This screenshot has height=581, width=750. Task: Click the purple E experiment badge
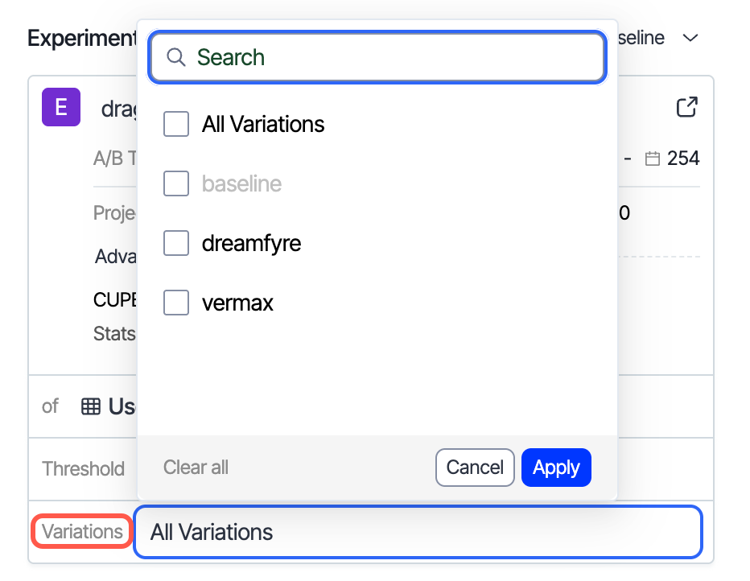[x=61, y=107]
